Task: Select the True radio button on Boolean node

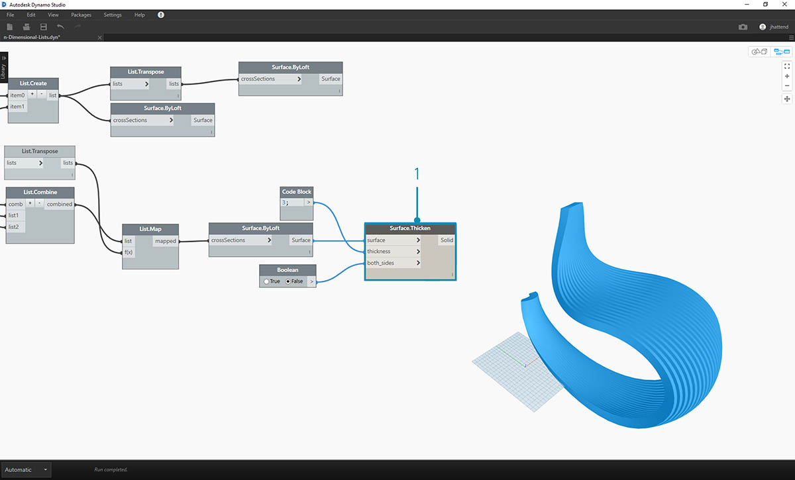Action: tap(266, 281)
